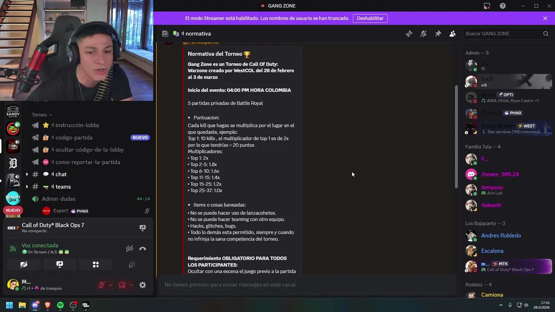Click the channel browse icon before normativa

click(165, 33)
